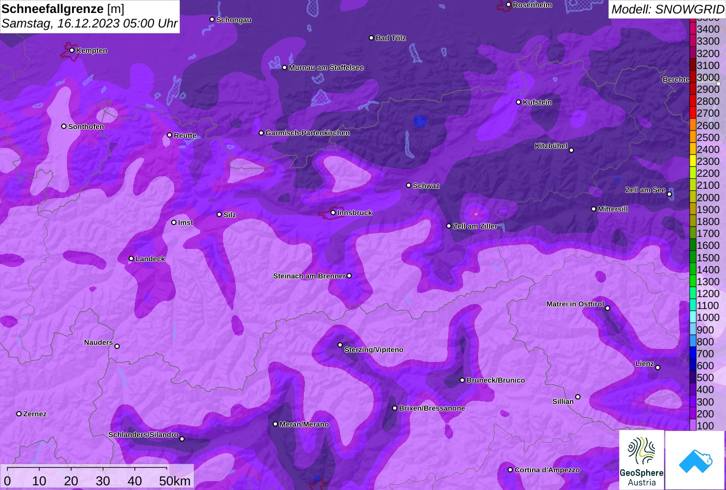Click the Schlanders/Silandro label
The width and height of the screenshot is (726, 490).
coord(143,435)
